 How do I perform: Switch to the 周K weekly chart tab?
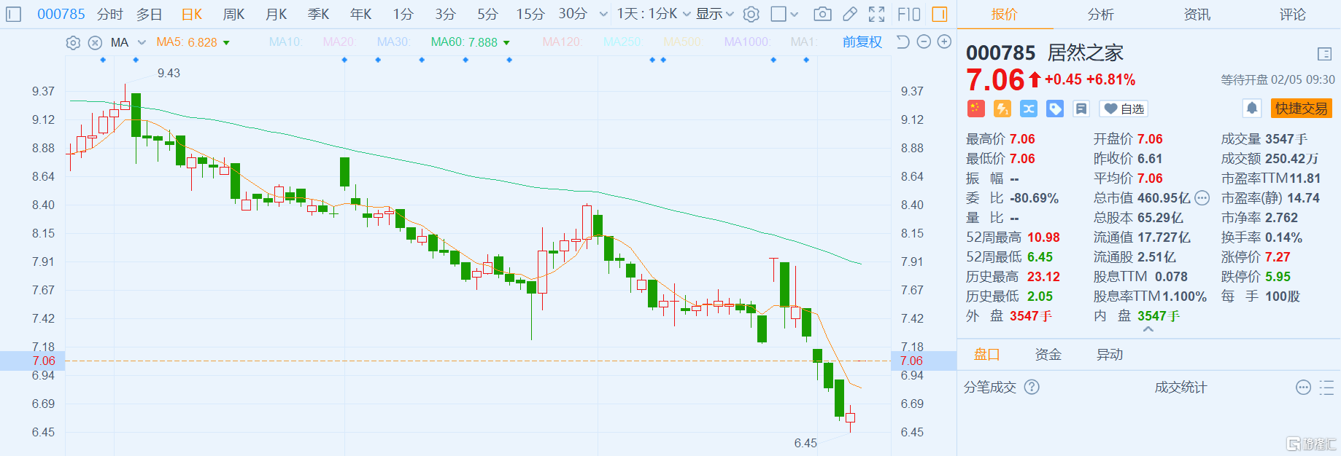233,14
